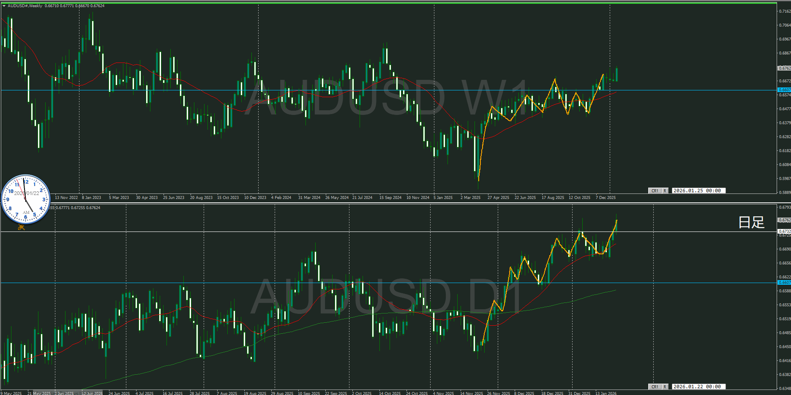The width and height of the screenshot is (791, 395).
Task: Click the blue 0.6607 price label on daily chart
Action: click(x=784, y=283)
